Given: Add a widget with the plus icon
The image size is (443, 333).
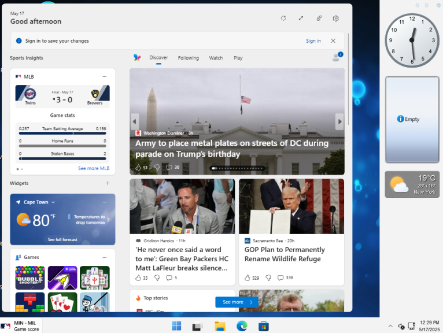Looking at the screenshot, I should point(108,183).
